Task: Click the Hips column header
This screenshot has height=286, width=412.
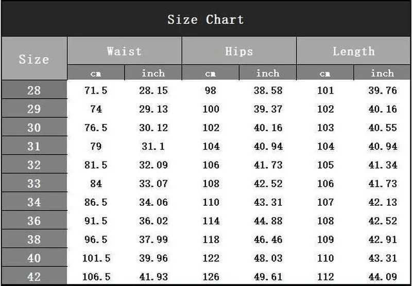Action: pos(239,51)
